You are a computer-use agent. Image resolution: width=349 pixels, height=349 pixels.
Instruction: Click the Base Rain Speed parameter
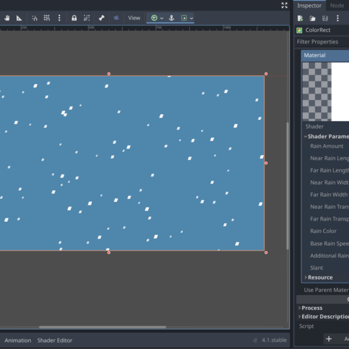coord(329,244)
